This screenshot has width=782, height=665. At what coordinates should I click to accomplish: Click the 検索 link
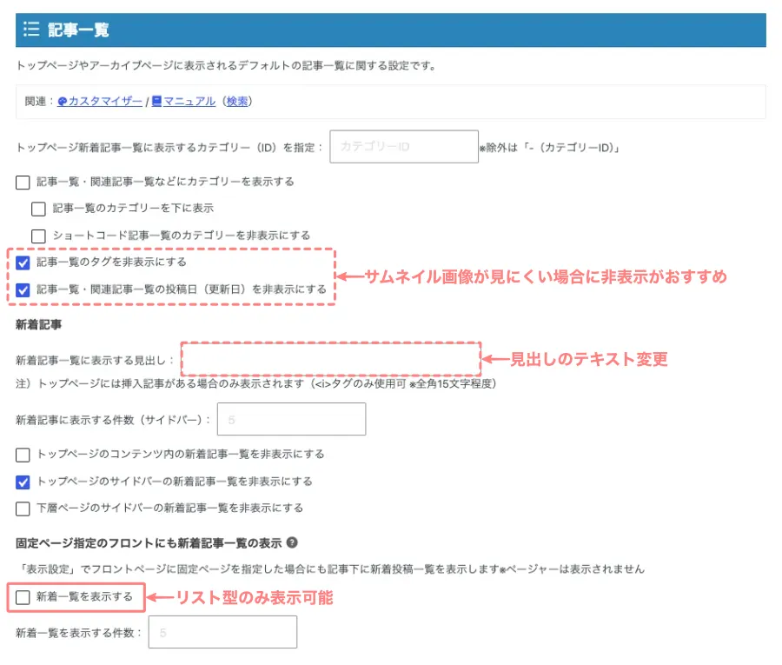(x=237, y=102)
